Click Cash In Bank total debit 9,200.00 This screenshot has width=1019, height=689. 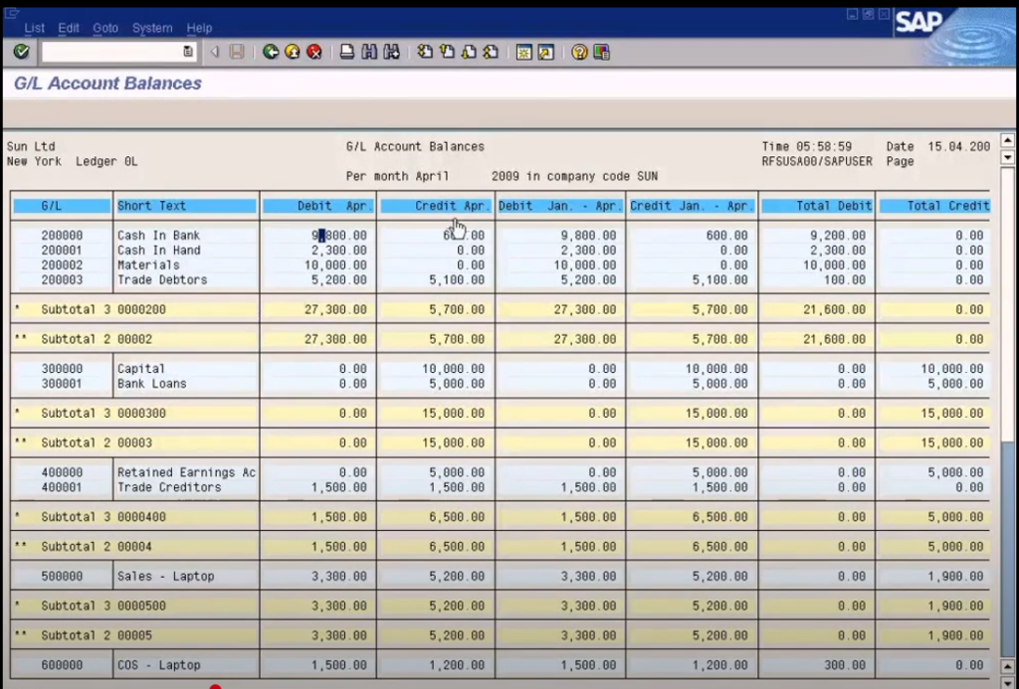coord(838,236)
